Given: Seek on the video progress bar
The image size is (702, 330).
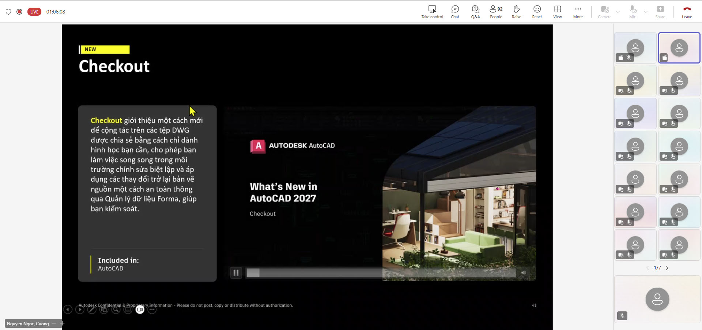Looking at the screenshot, I should 381,273.
